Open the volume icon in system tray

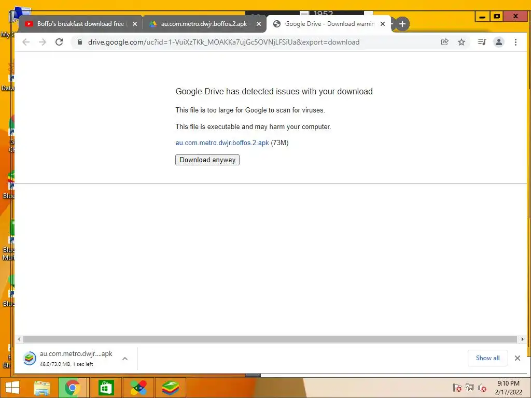[x=482, y=388]
